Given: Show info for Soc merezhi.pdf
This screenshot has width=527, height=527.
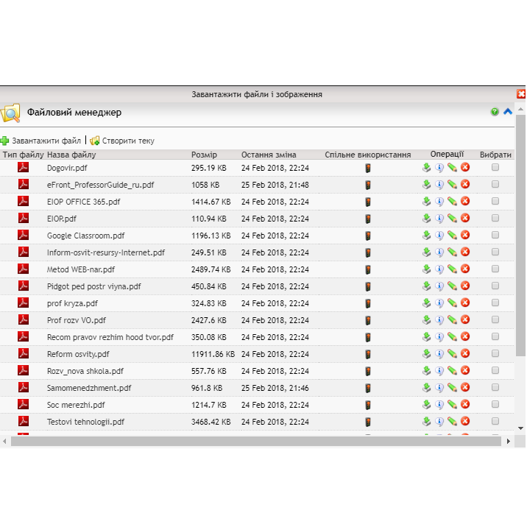Looking at the screenshot, I should (x=439, y=404).
